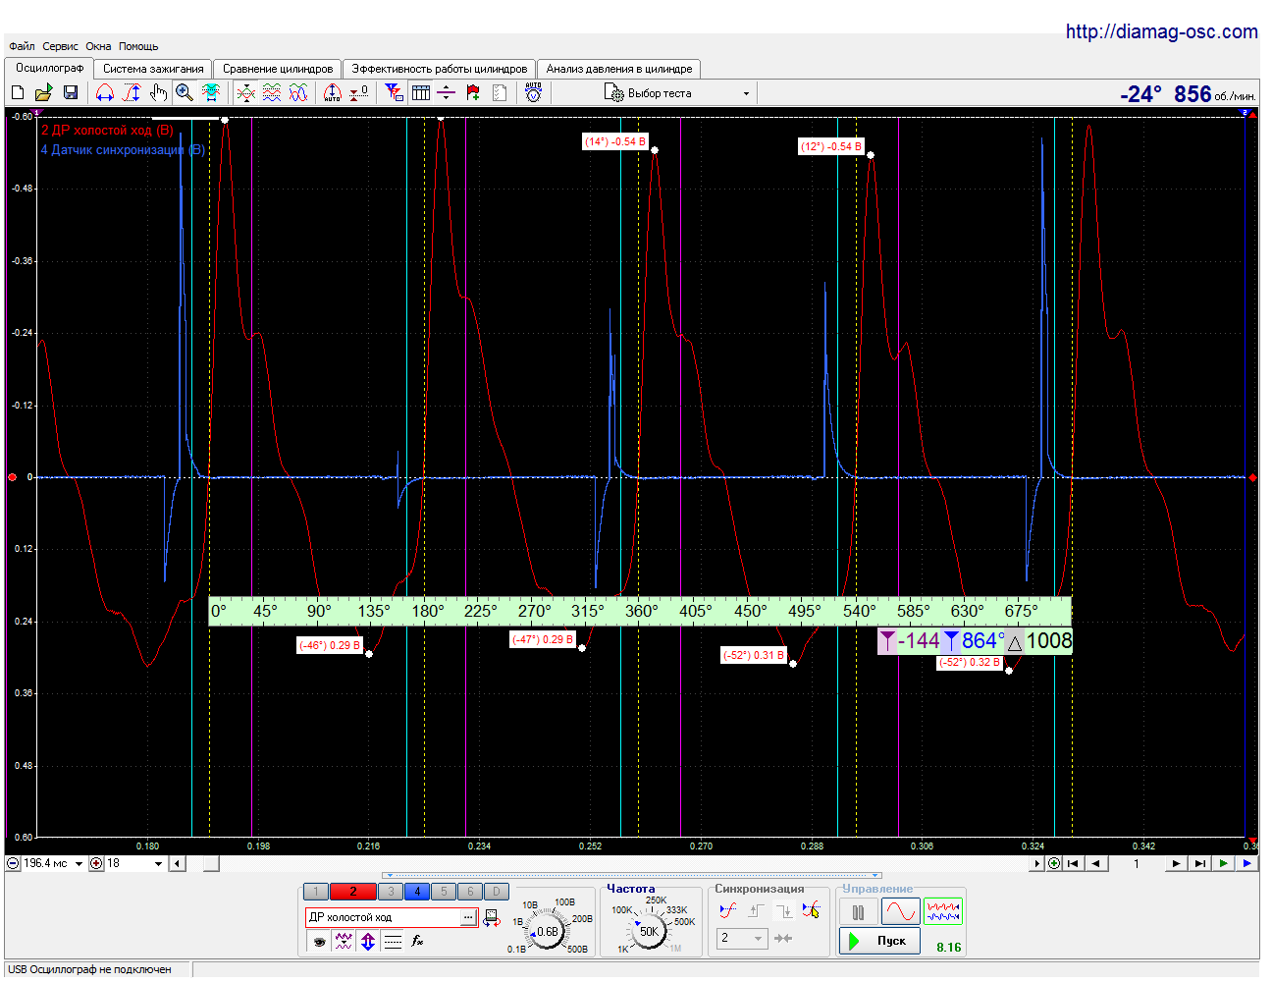
Task: Click the line style icon
Action: click(x=393, y=941)
